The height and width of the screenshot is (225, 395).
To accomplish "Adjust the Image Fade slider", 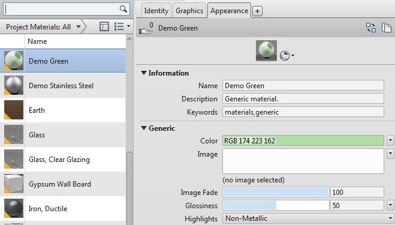I will click(276, 192).
